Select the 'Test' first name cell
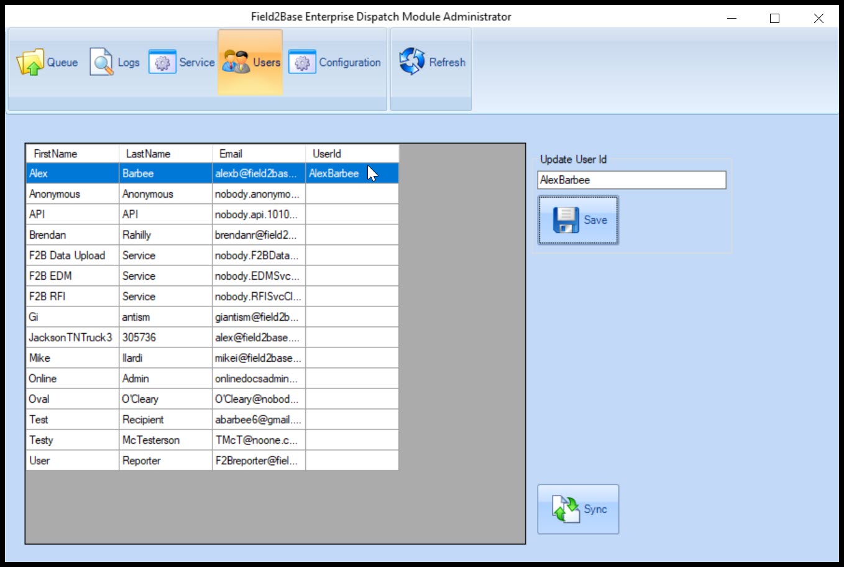The height and width of the screenshot is (567, 844). (72, 420)
